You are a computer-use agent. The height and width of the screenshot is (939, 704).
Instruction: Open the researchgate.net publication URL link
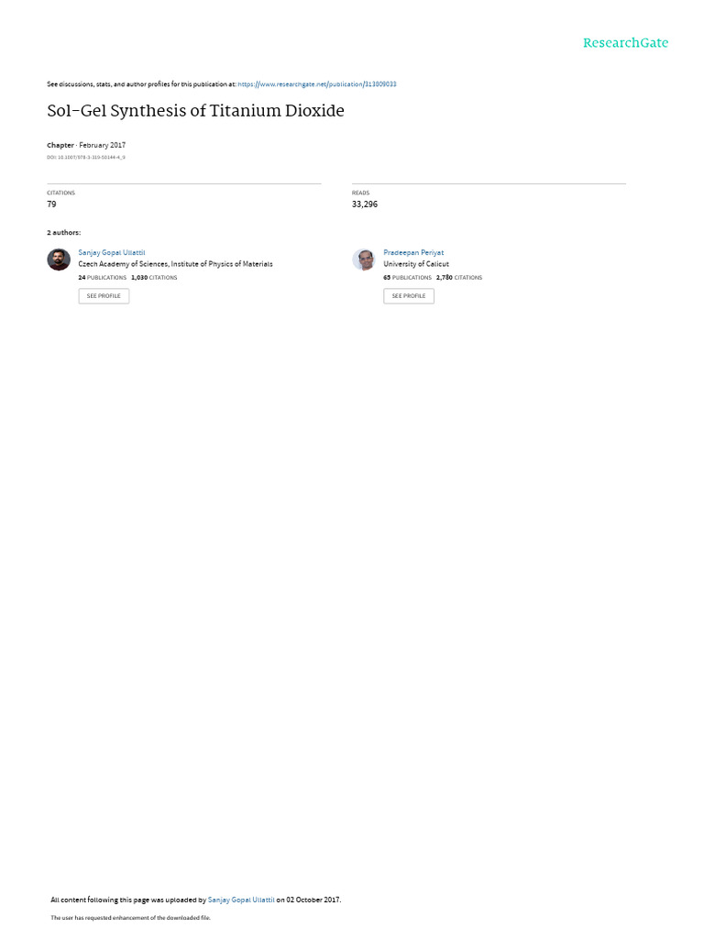coord(316,84)
